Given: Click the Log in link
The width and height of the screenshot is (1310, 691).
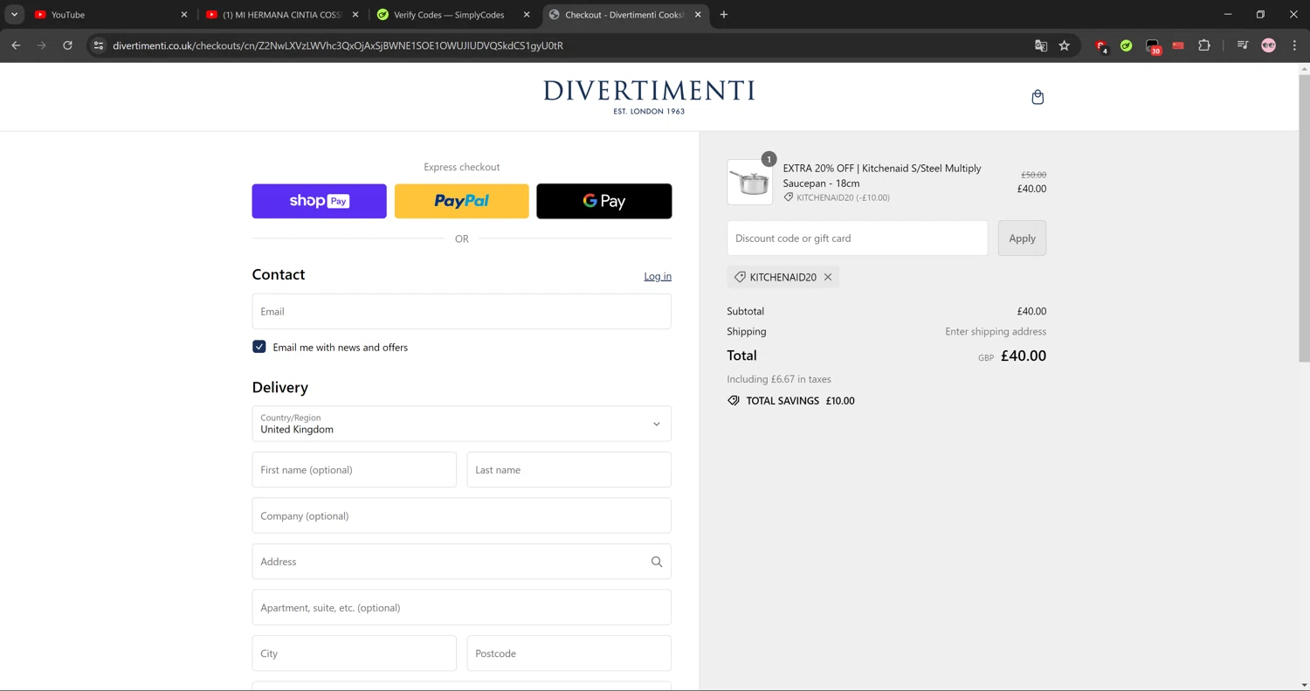Looking at the screenshot, I should point(658,276).
